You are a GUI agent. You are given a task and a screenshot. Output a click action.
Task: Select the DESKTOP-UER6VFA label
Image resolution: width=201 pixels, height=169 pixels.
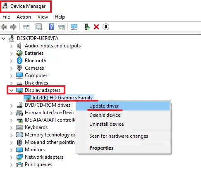38,38
